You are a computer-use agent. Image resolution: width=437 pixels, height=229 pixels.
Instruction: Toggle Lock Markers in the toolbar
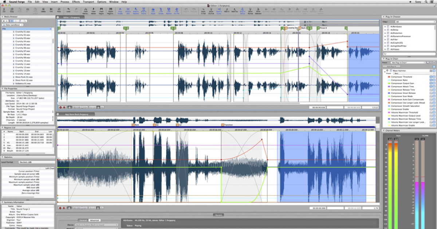pos(169,11)
